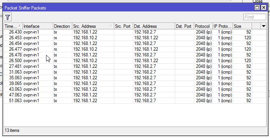Sort by the Dst. Address column header
Viewport: 270px width, 138px height.
[154, 26]
